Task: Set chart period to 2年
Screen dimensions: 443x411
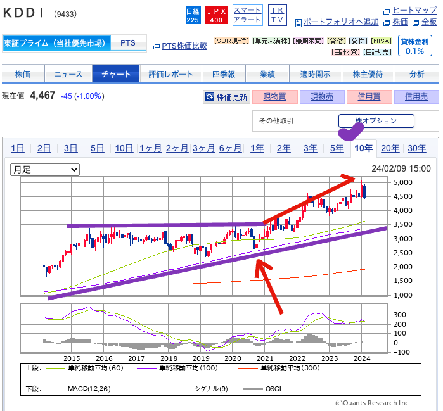Action: [284, 148]
